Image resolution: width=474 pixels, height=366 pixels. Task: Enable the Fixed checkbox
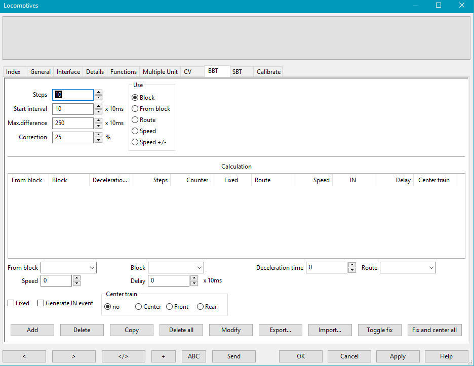pyautogui.click(x=11, y=303)
